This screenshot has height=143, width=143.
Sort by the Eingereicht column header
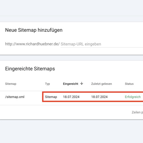[71, 84]
